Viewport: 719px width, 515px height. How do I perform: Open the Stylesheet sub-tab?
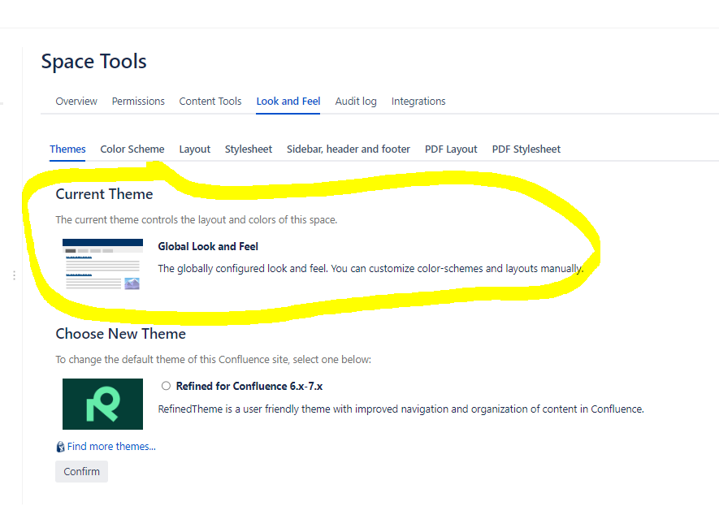click(x=248, y=149)
